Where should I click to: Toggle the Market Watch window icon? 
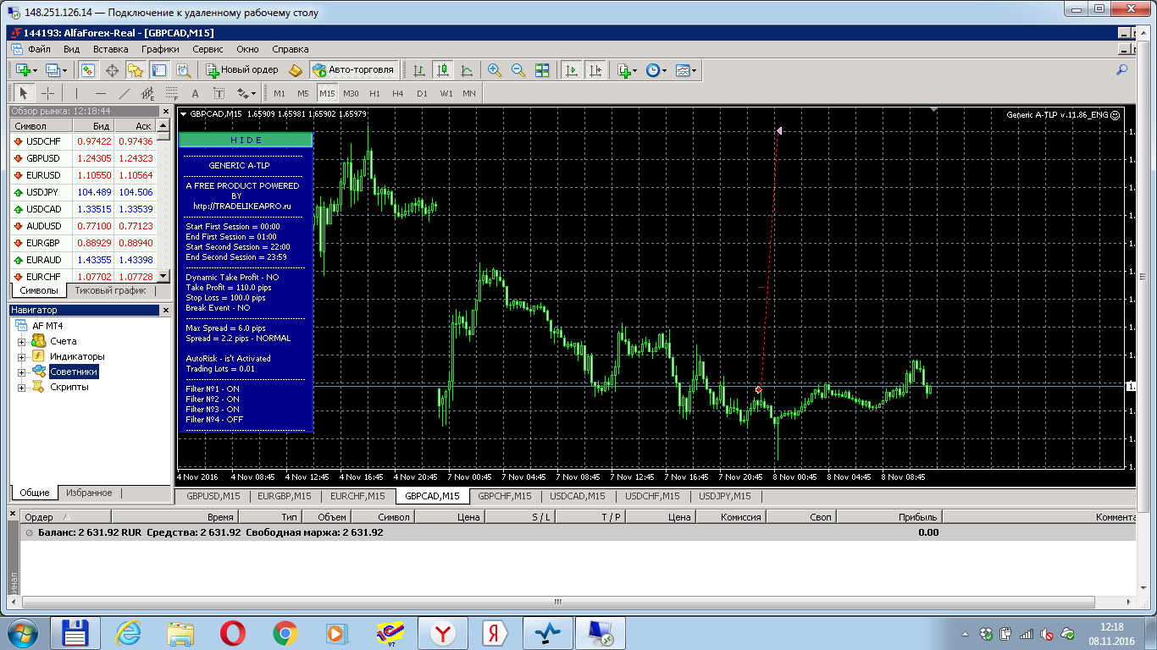click(88, 70)
